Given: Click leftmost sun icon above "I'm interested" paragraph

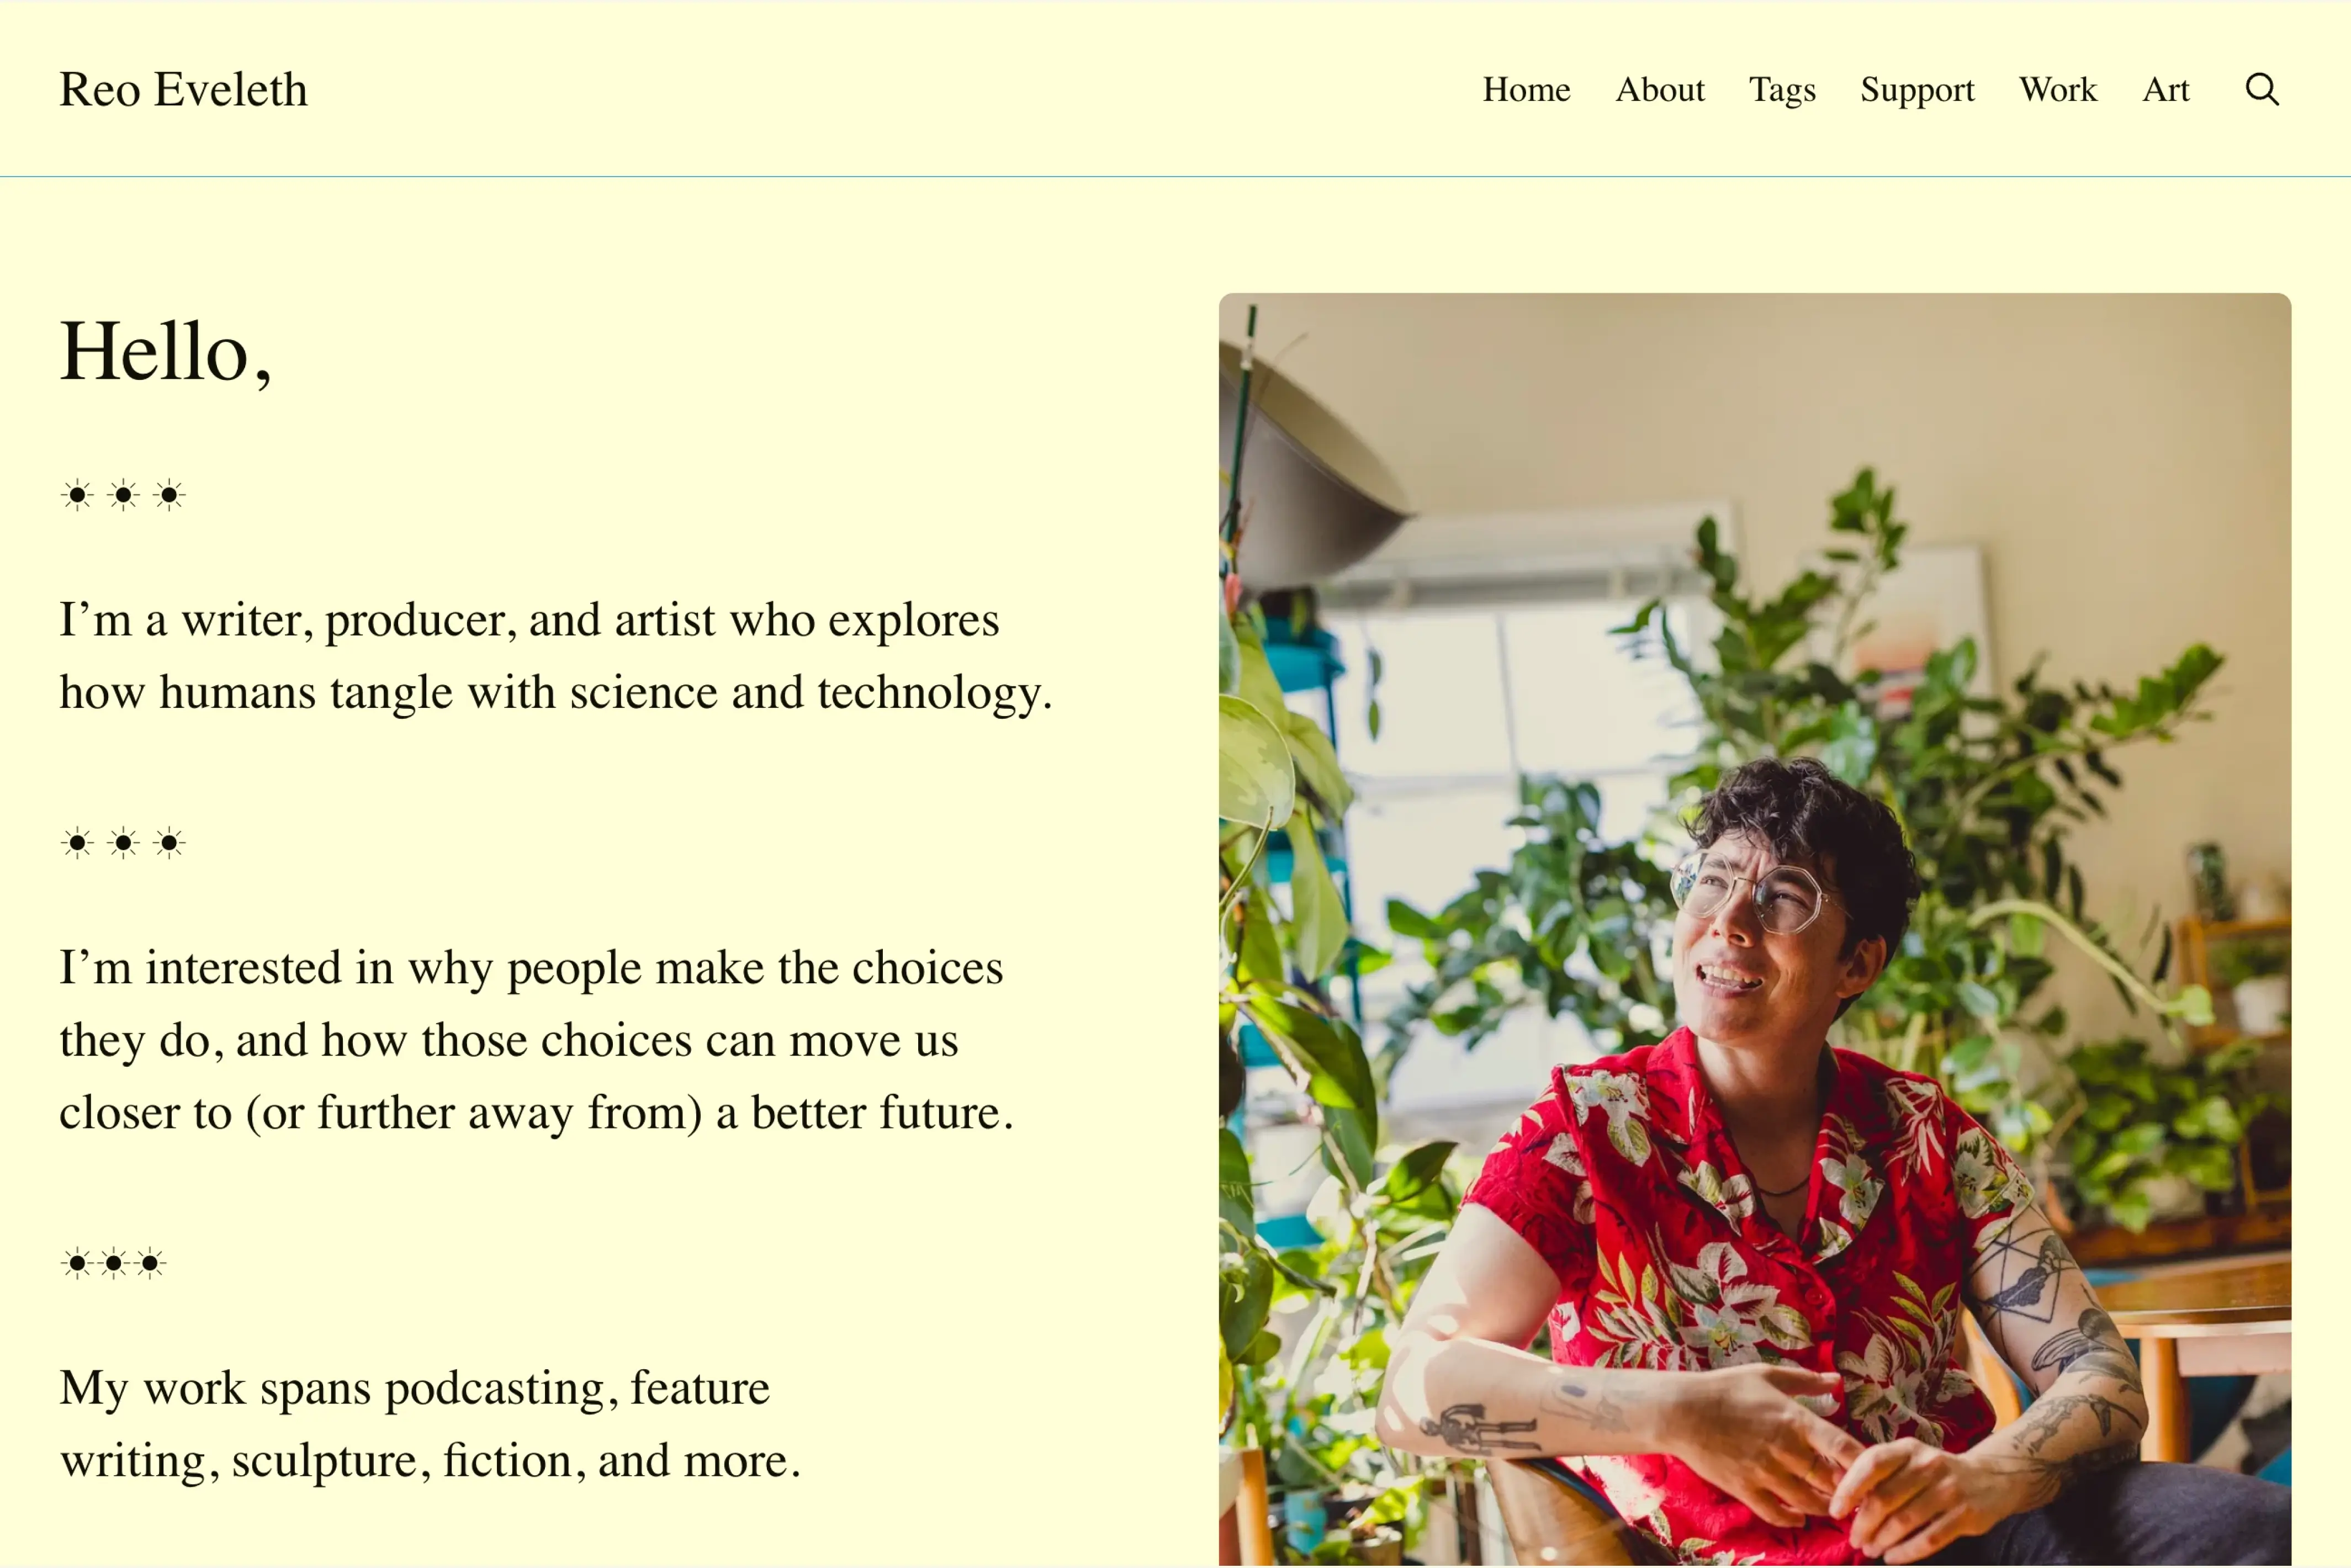Looking at the screenshot, I should click(x=77, y=843).
